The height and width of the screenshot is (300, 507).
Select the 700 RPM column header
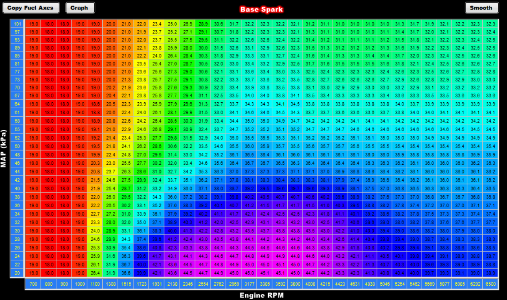(x=33, y=284)
